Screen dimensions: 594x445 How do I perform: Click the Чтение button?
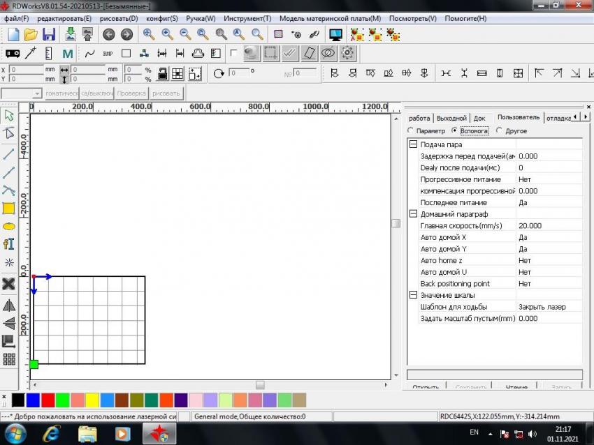[516, 386]
